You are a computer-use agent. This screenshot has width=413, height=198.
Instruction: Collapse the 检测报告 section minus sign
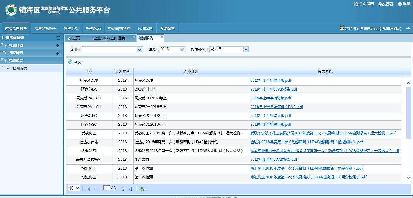pos(57,61)
